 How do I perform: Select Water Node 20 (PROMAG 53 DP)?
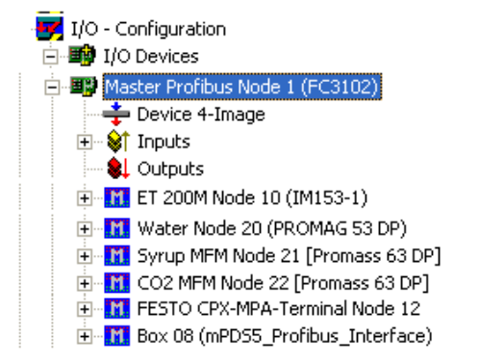(272, 228)
